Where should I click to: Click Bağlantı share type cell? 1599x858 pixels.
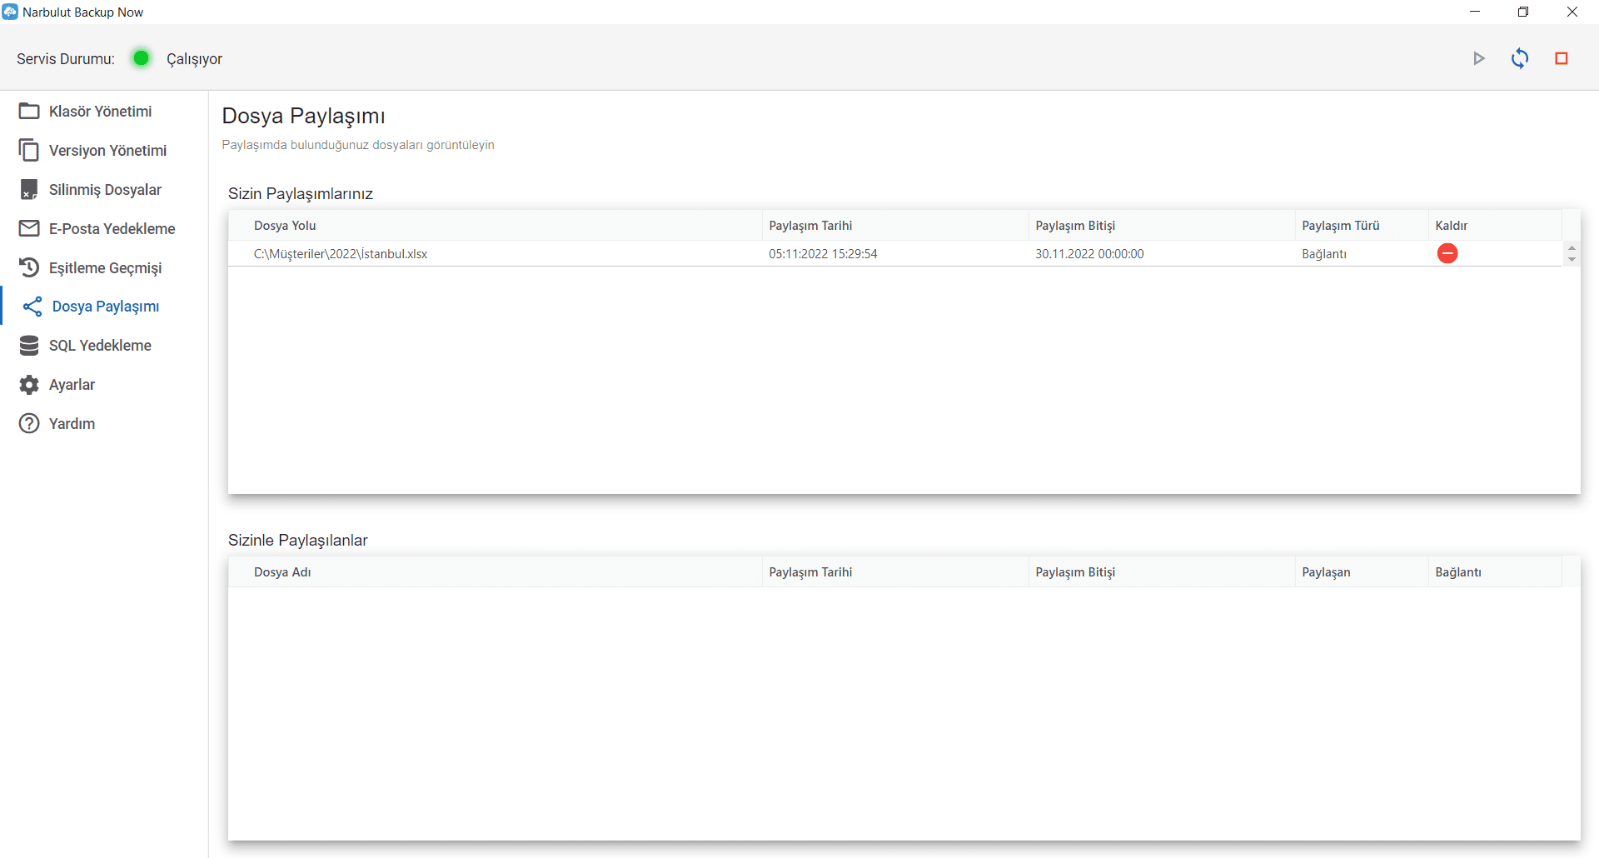1324,254
